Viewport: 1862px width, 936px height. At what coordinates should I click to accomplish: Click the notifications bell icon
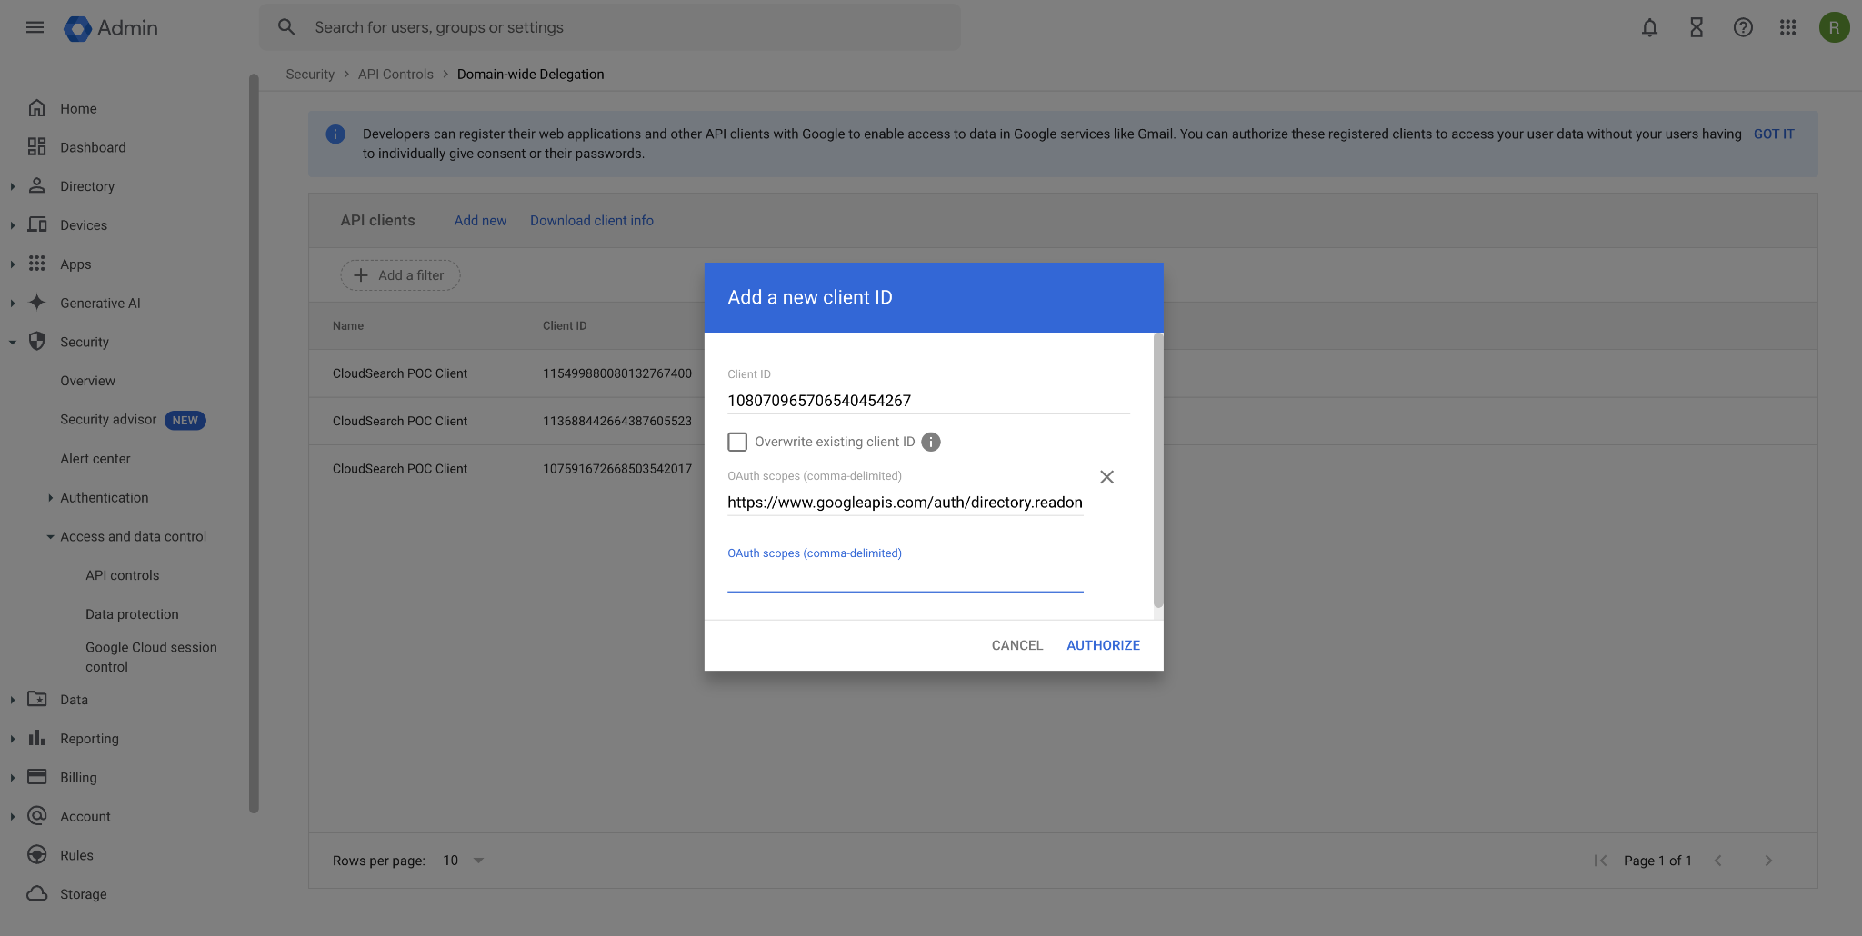1649,27
